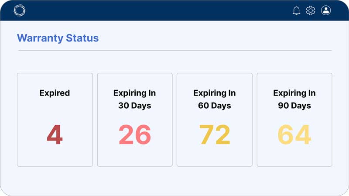
Task: Click the circular dotted logo icon
Action: tap(20, 10)
